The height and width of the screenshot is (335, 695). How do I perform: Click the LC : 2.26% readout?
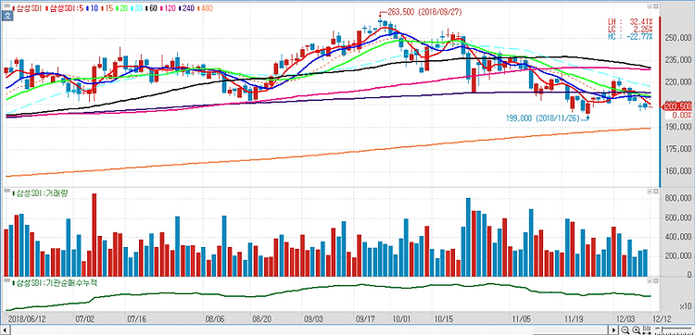[x=630, y=29]
